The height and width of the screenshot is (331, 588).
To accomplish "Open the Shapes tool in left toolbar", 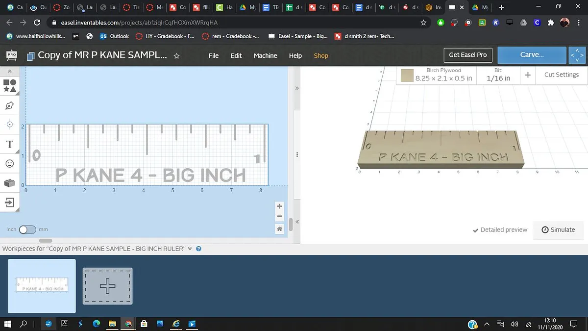I will [x=10, y=86].
